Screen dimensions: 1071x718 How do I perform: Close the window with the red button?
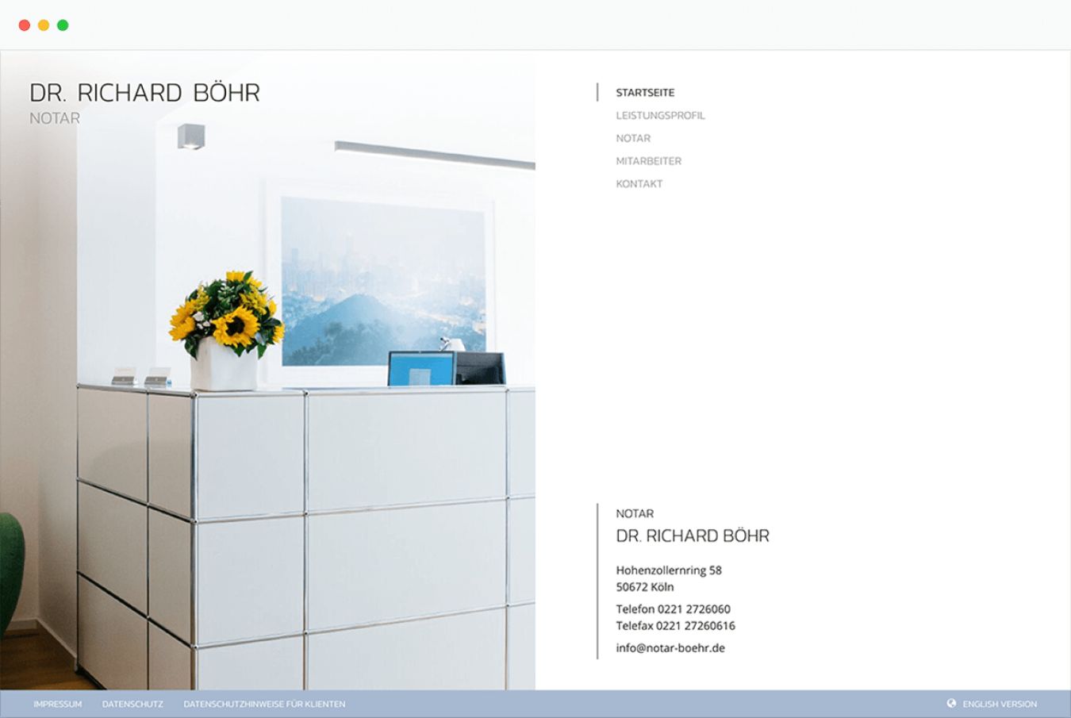click(25, 25)
